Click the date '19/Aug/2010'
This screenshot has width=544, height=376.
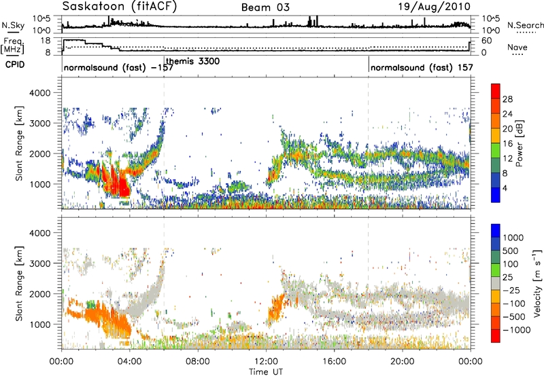[x=434, y=7]
